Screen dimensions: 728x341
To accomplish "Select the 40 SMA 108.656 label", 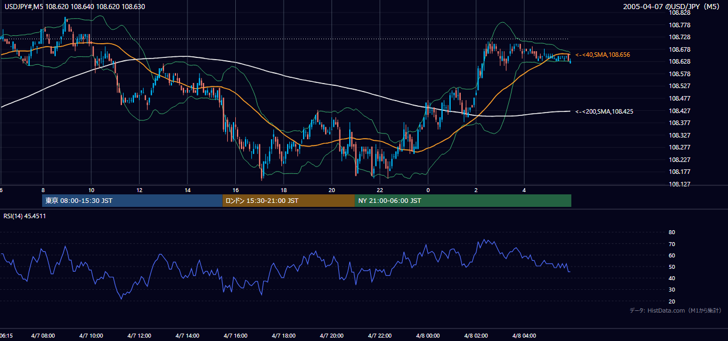I will 602,55.
